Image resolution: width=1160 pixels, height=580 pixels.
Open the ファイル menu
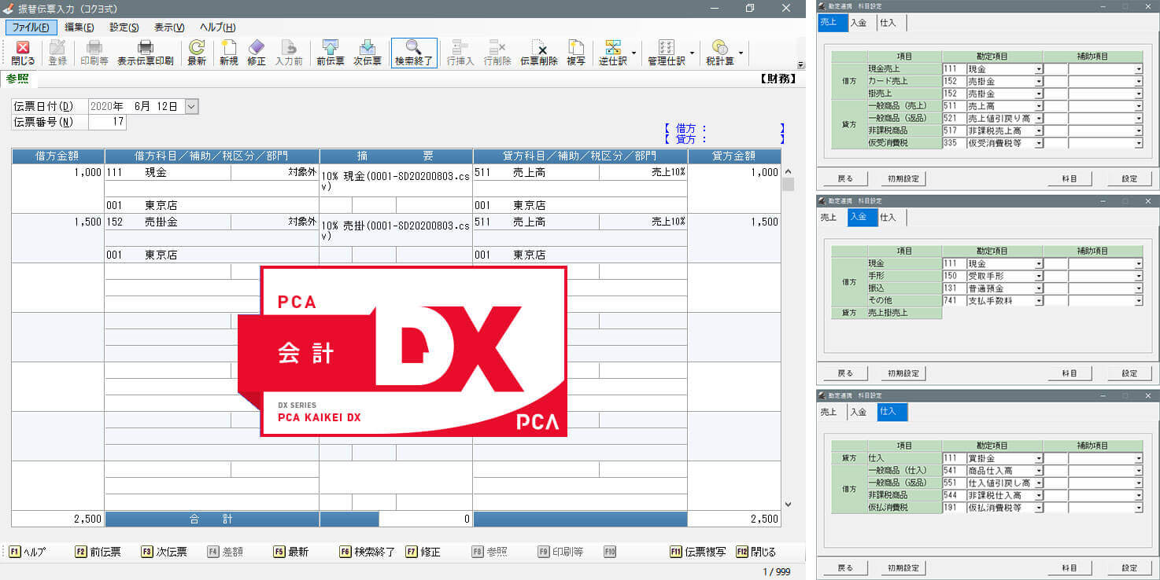coord(31,27)
